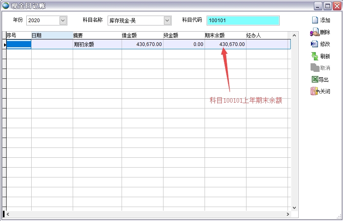Click the globe icon in title bar

click(x=6, y=6)
